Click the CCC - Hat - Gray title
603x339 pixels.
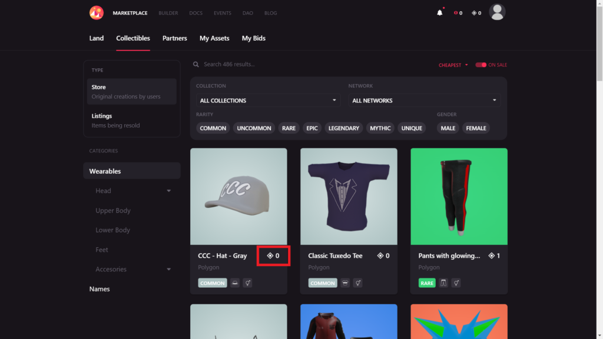click(222, 255)
